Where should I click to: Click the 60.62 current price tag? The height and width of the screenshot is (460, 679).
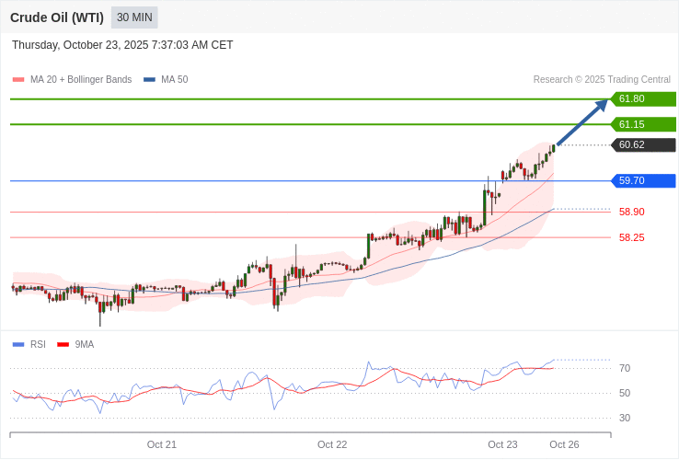coord(643,145)
